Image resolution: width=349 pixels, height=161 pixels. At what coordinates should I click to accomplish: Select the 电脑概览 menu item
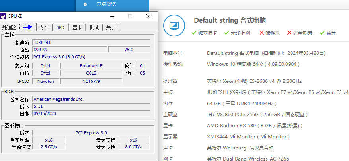pos(106,4)
